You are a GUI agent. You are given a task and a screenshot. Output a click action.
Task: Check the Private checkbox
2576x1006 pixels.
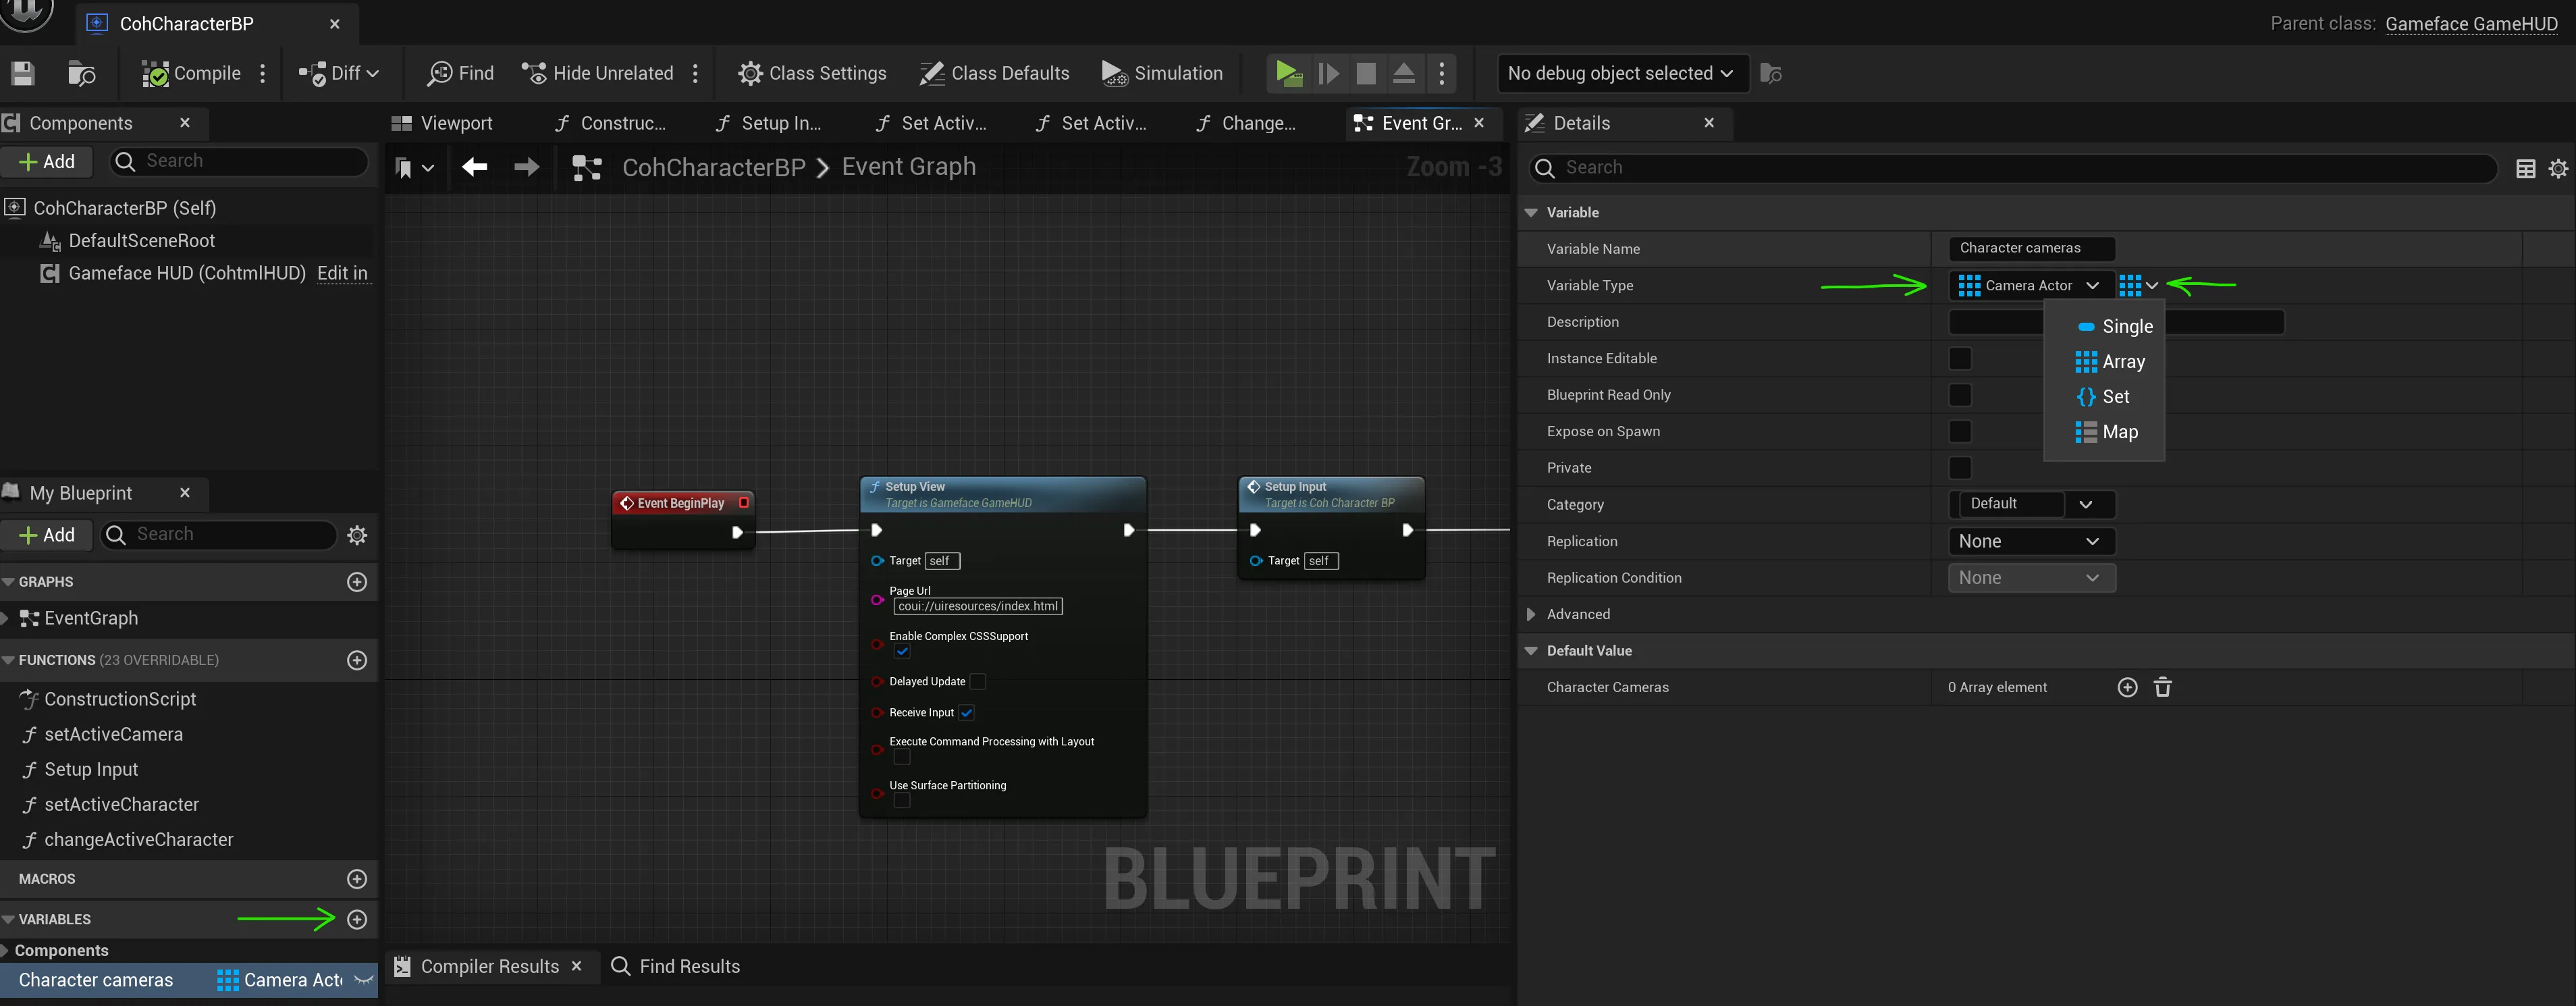click(1959, 468)
